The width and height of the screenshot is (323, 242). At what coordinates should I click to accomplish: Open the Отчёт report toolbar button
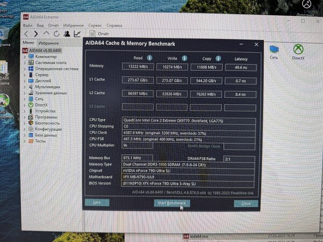coord(99,34)
